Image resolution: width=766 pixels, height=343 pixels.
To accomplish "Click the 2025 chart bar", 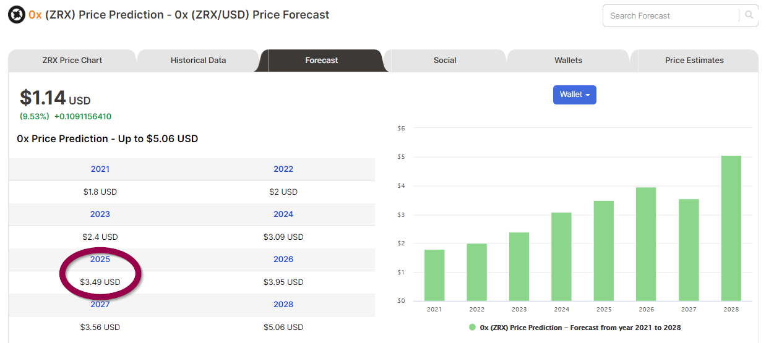I will (x=604, y=251).
